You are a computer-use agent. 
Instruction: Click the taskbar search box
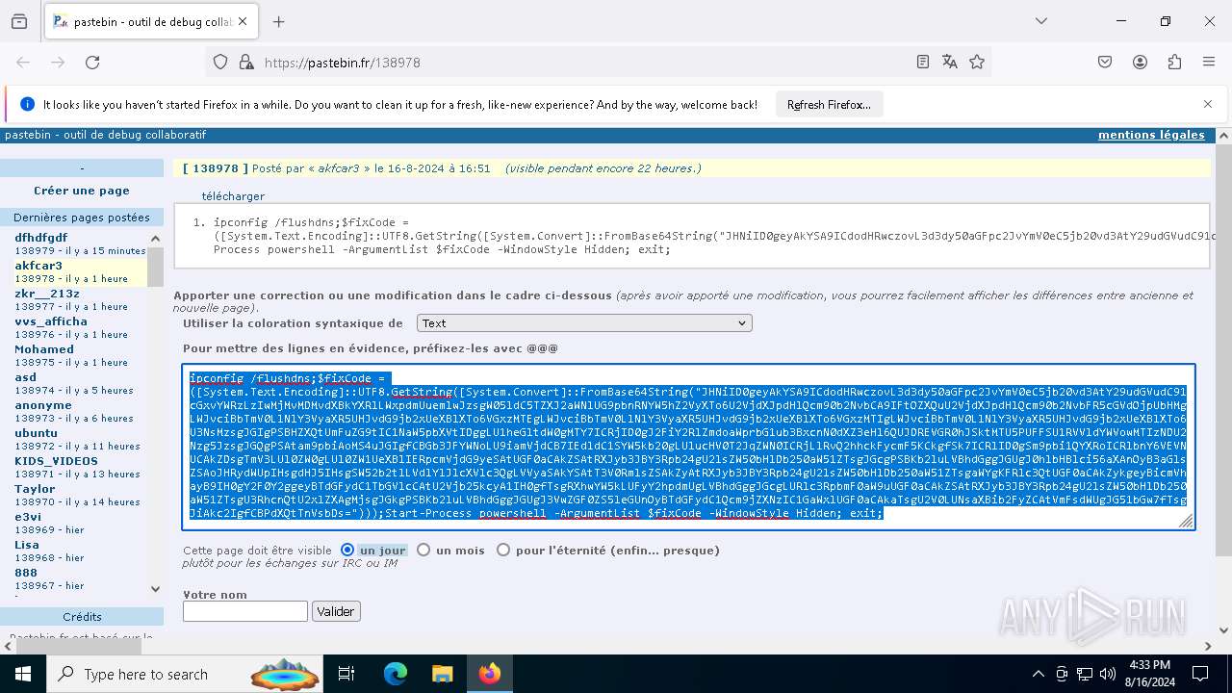click(x=186, y=674)
